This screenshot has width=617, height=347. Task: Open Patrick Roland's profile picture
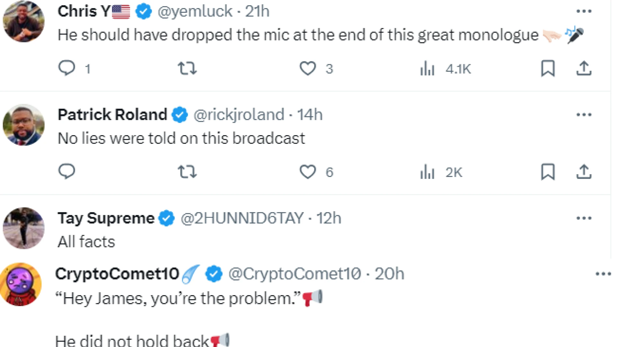[x=23, y=125]
